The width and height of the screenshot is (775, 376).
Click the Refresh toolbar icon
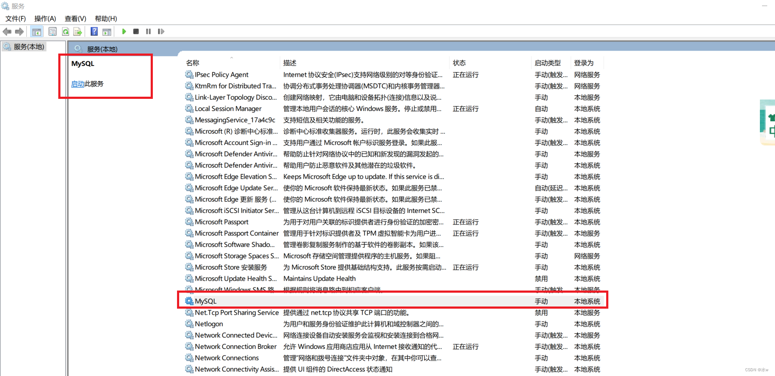click(x=65, y=32)
